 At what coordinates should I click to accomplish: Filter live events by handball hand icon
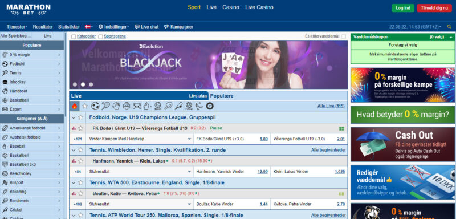116,106
